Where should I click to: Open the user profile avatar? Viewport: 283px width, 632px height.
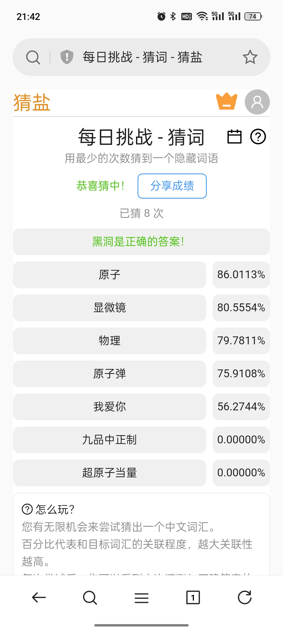(x=257, y=102)
